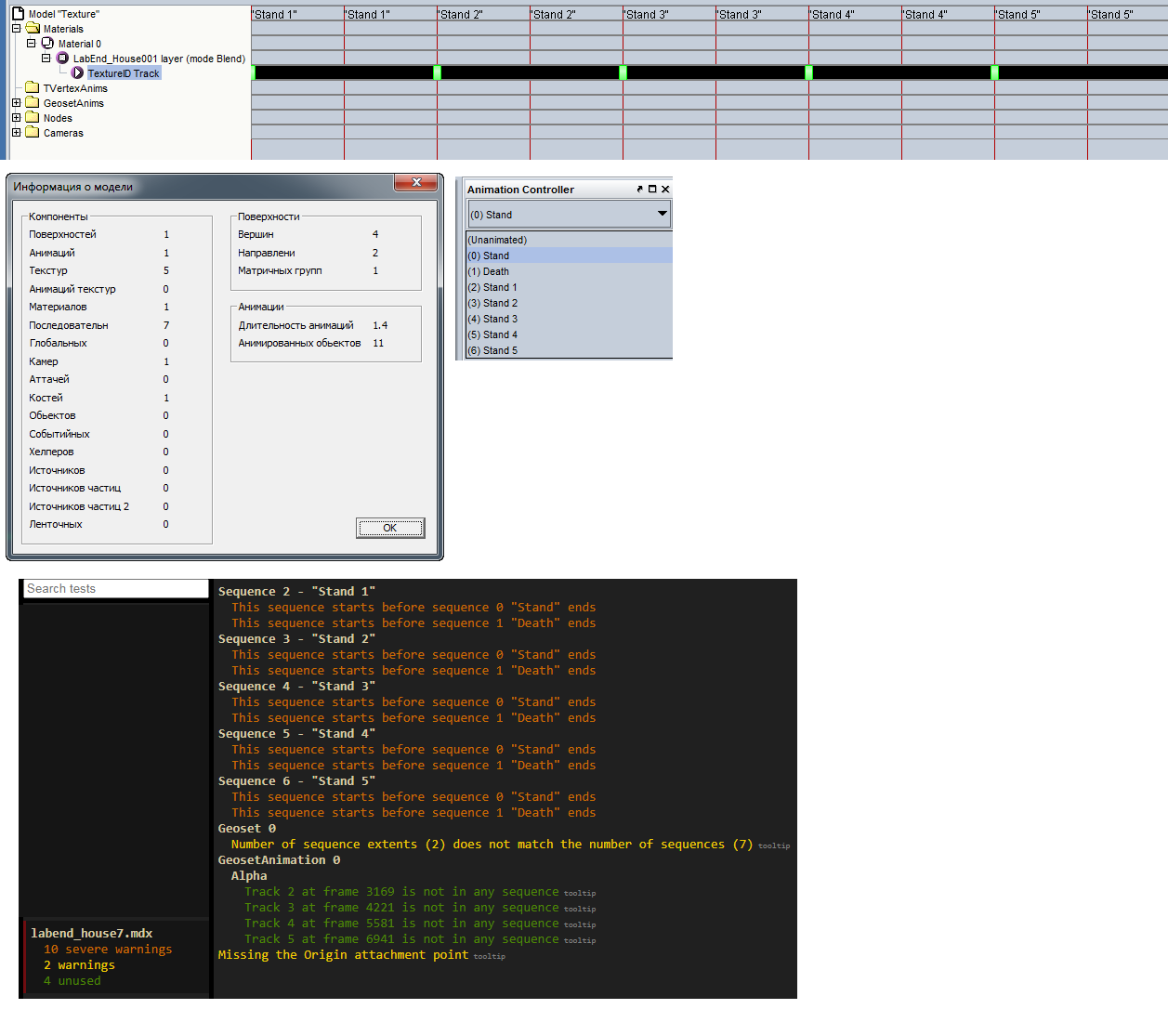
Task: Click the "4 unused" text
Action: [72, 981]
